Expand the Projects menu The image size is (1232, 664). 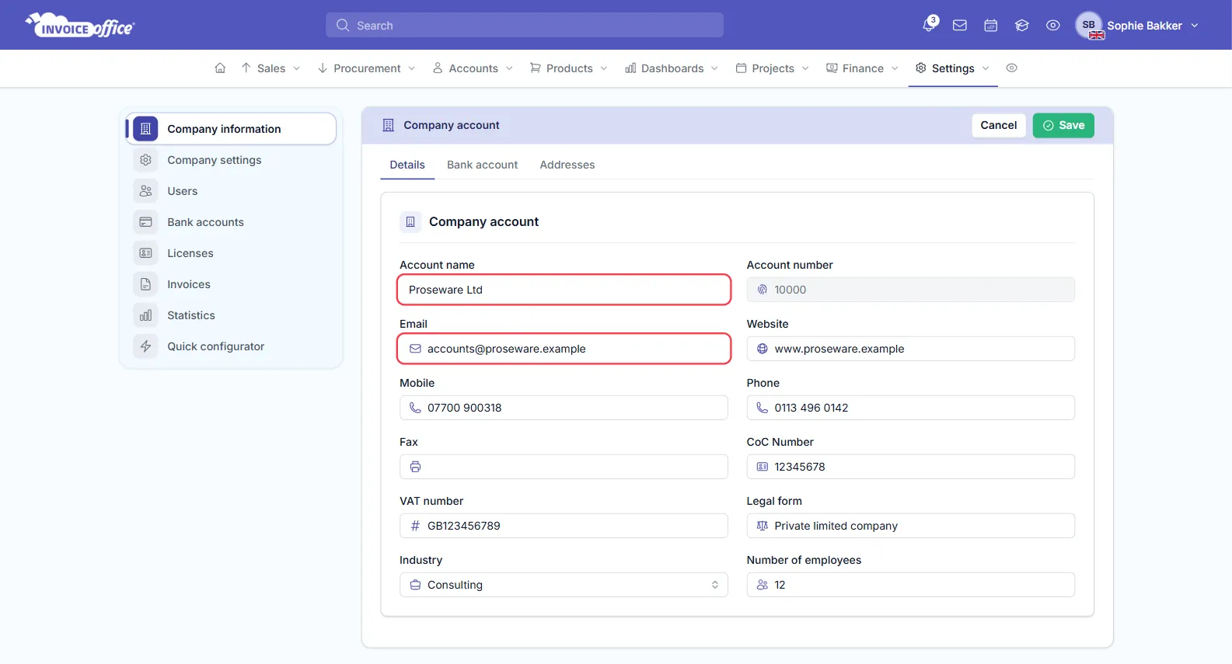point(773,68)
